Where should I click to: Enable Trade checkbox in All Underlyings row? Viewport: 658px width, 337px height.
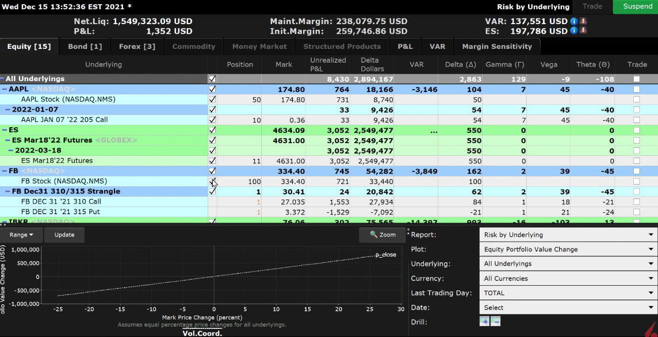tap(636, 79)
